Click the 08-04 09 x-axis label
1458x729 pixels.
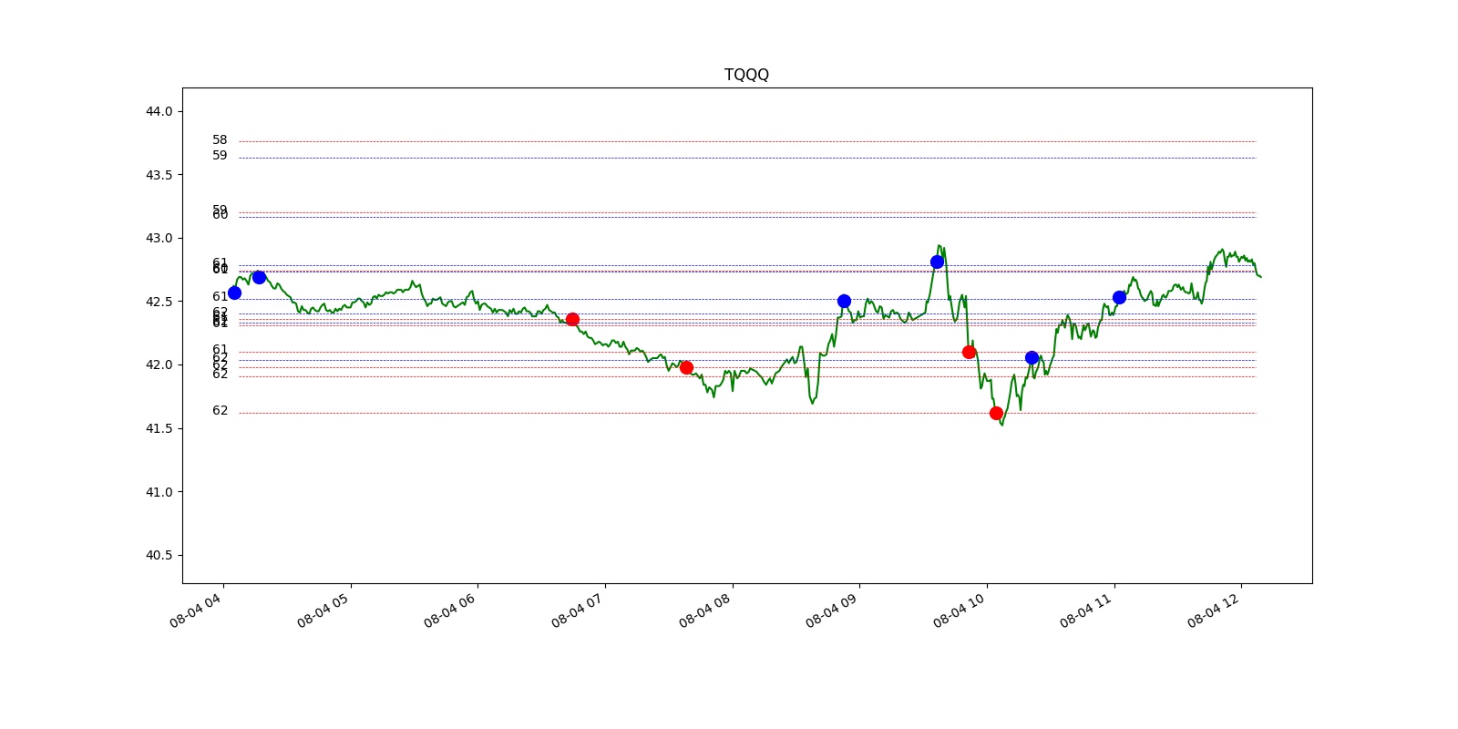pyautogui.click(x=832, y=610)
